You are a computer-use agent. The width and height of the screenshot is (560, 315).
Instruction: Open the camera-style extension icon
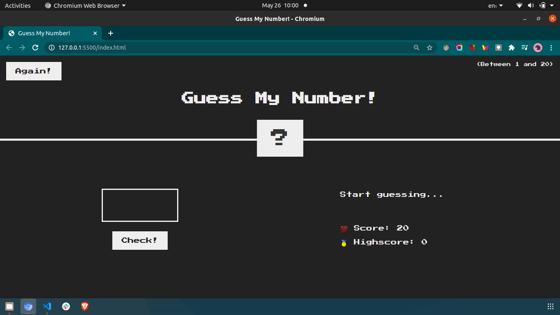tap(459, 48)
